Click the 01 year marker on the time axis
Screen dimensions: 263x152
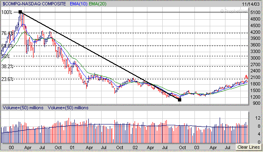[x=72, y=147]
